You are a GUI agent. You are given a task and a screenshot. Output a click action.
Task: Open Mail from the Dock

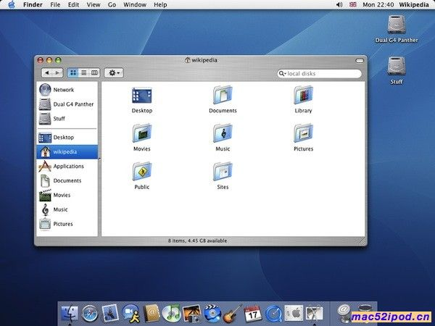110,313
